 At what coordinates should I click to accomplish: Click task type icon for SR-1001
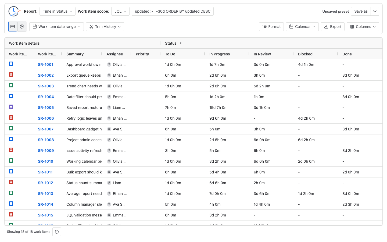11,64
